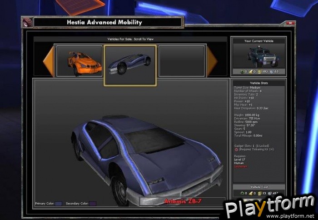This screenshot has height=220, width=318.
Task: Click gold bar icon under Your Current Vehicle
Action: click(x=251, y=72)
